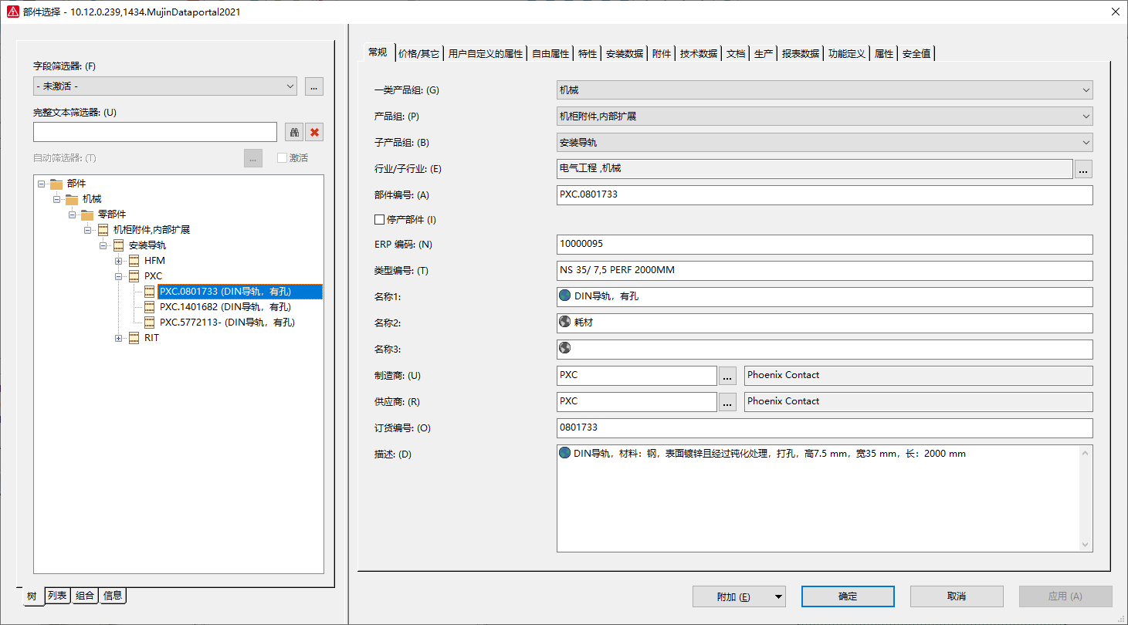1128x625 pixels.
Task: Switch to the 技术数据 tab
Action: [x=699, y=52]
